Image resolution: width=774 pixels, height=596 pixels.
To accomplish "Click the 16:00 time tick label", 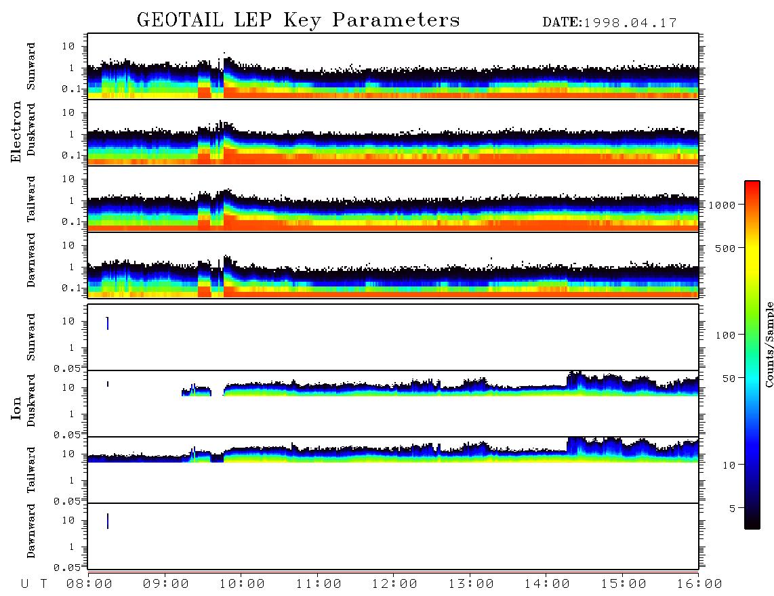I will [x=699, y=584].
